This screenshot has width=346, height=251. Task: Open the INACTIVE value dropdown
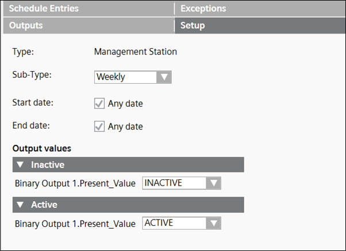pos(174,183)
